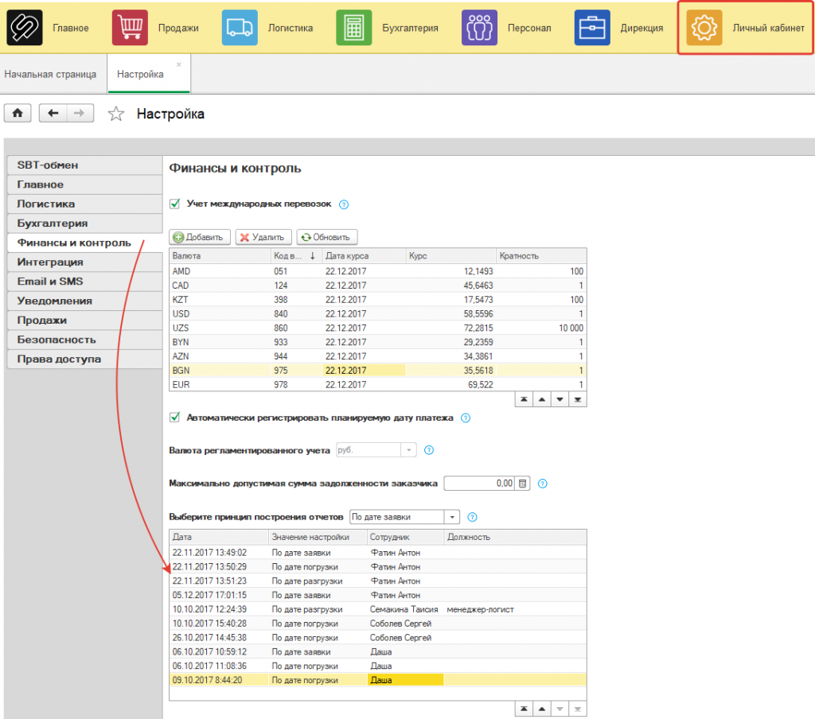Open the Главное section icon
Viewport: 815px width, 719px height.
[25, 28]
